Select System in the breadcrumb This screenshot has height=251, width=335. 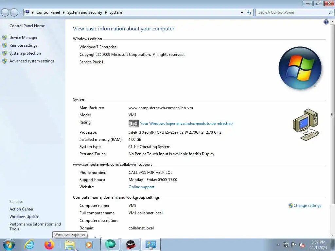tap(116, 12)
